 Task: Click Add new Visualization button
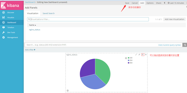click(x=174, y=19)
